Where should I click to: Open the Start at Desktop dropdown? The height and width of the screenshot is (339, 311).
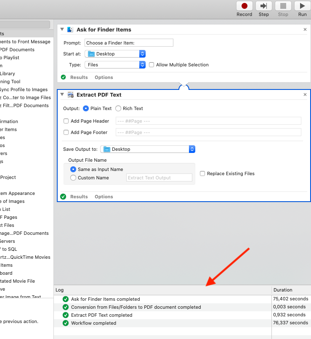click(115, 54)
